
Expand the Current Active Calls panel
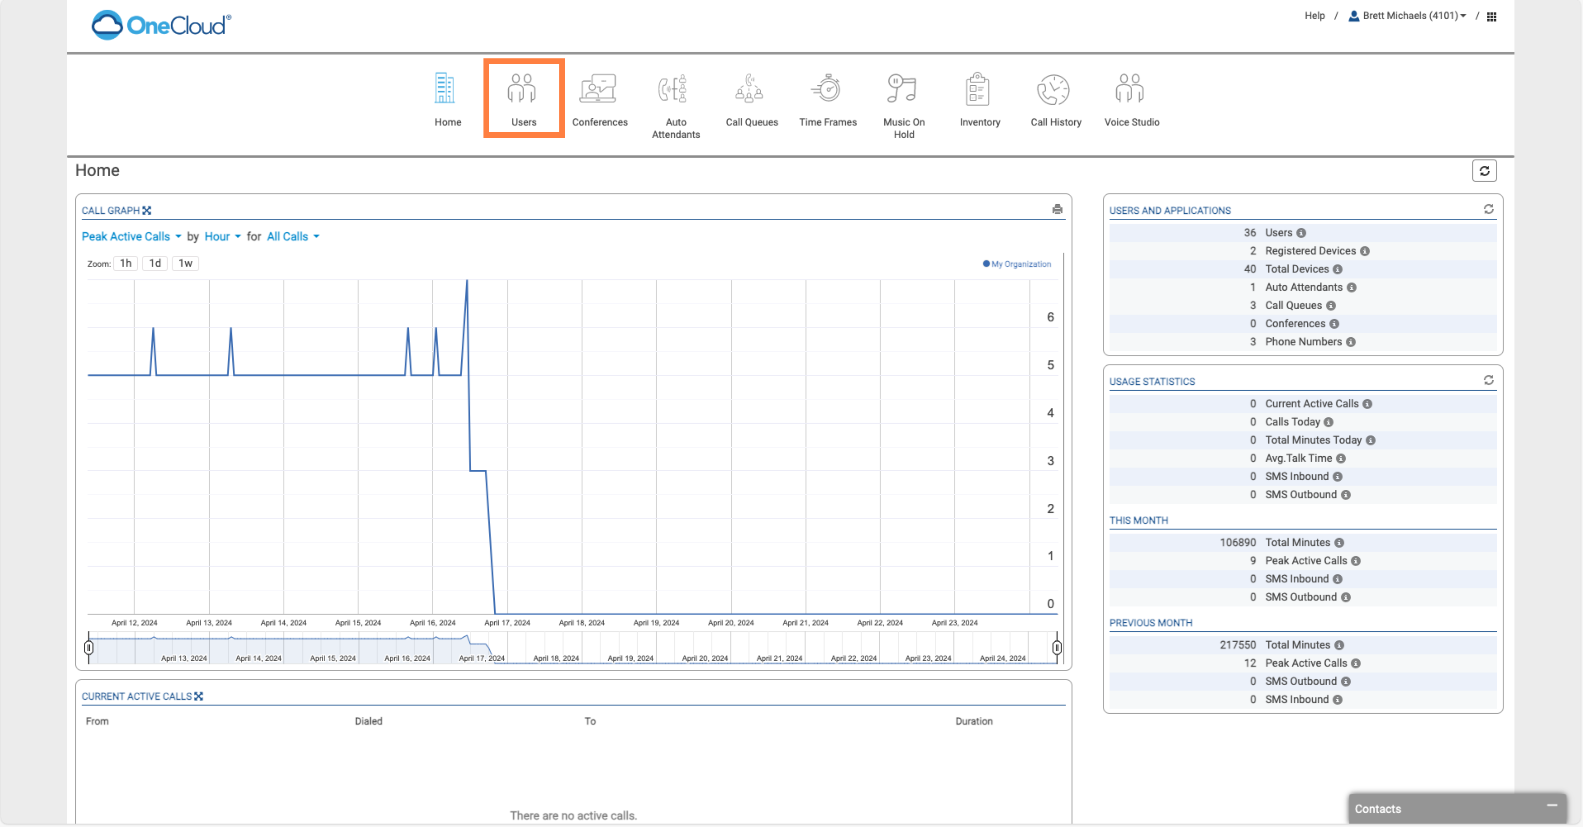[199, 696]
